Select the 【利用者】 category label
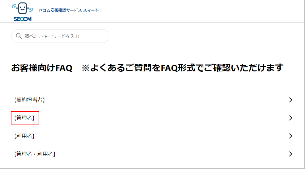Image resolution: width=305 pixels, height=169 pixels. pyautogui.click(x=24, y=136)
